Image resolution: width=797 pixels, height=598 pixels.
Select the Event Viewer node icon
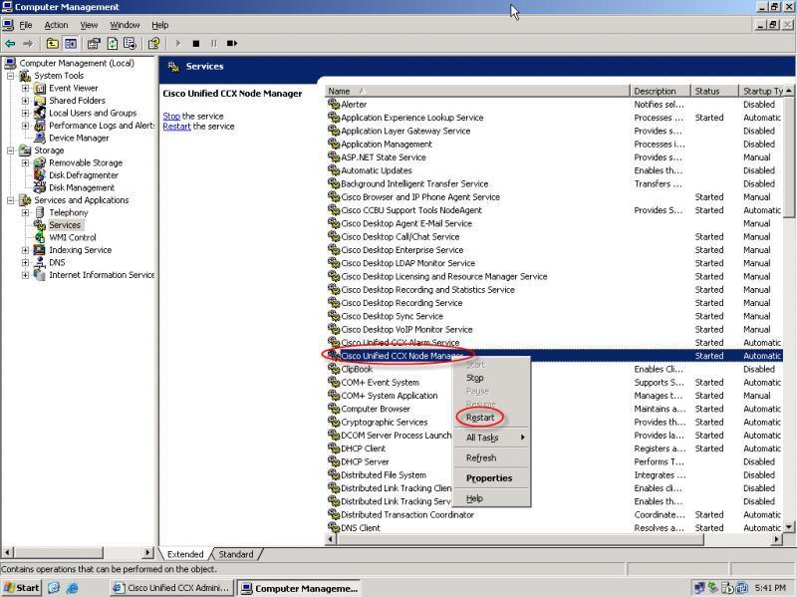(x=40, y=88)
